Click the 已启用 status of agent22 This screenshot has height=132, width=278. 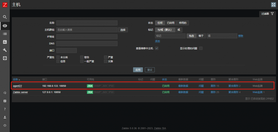point(166,86)
